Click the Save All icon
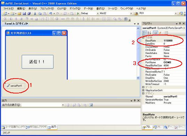The image size is (187, 136). (29, 13)
